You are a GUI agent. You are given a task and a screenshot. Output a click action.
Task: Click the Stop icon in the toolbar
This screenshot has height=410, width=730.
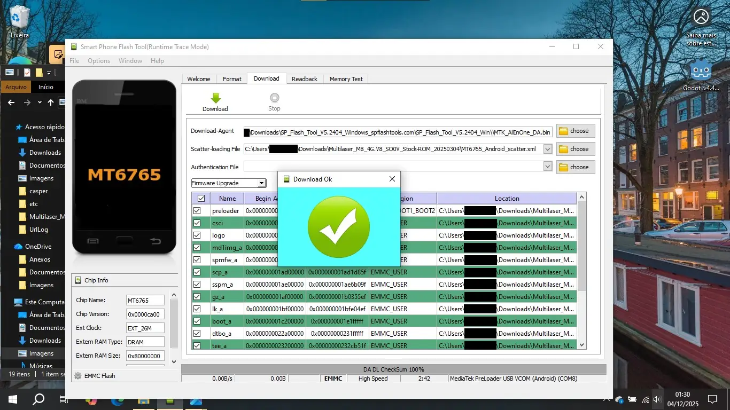274,98
